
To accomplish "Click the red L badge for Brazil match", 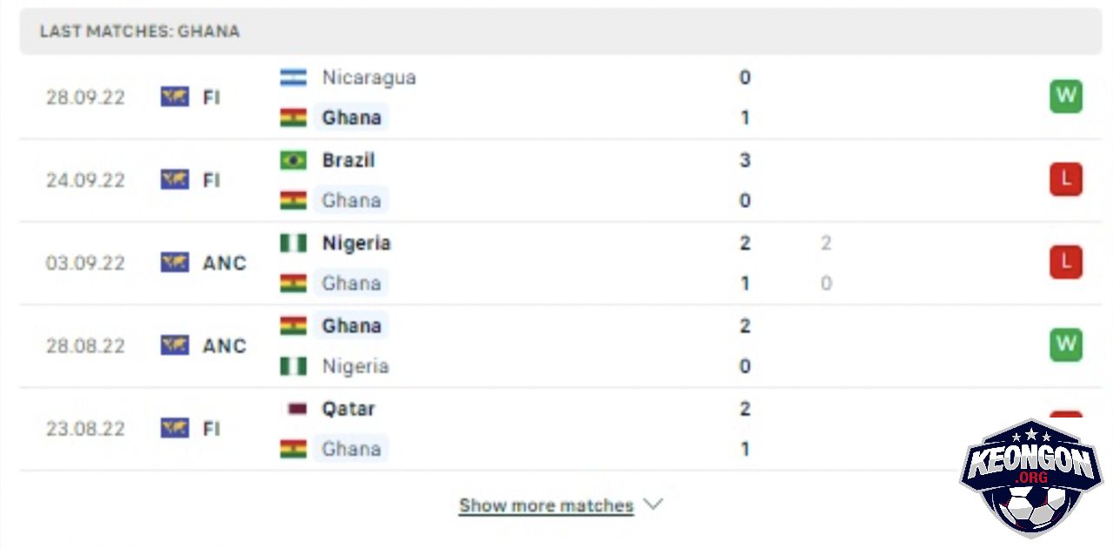I will pyautogui.click(x=1066, y=180).
